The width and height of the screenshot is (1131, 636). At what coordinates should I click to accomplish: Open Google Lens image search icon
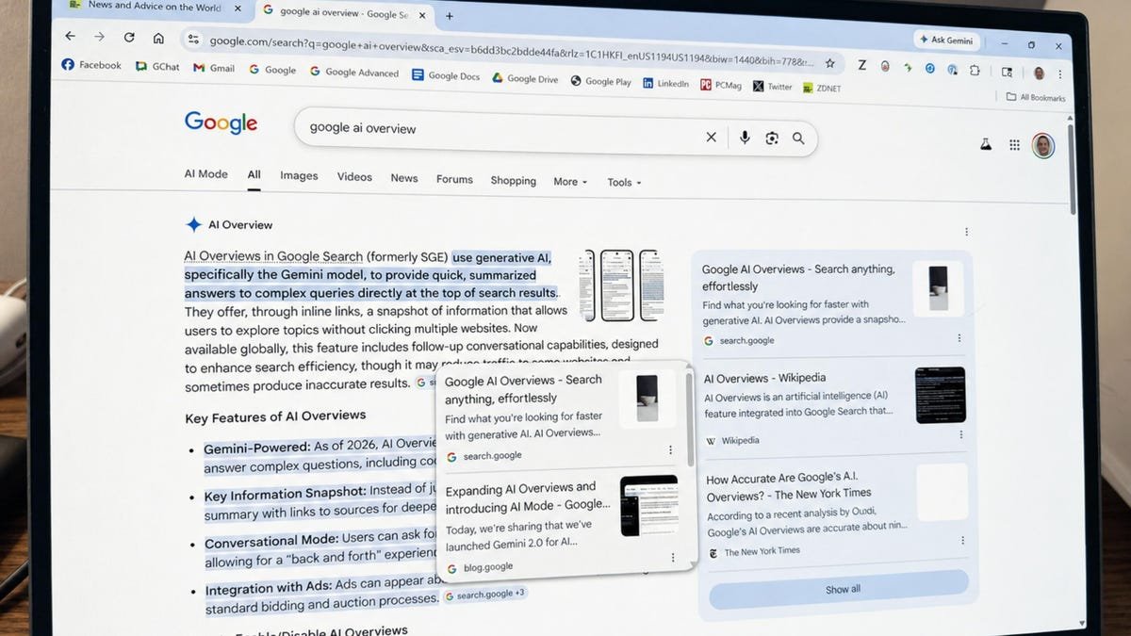click(x=772, y=139)
